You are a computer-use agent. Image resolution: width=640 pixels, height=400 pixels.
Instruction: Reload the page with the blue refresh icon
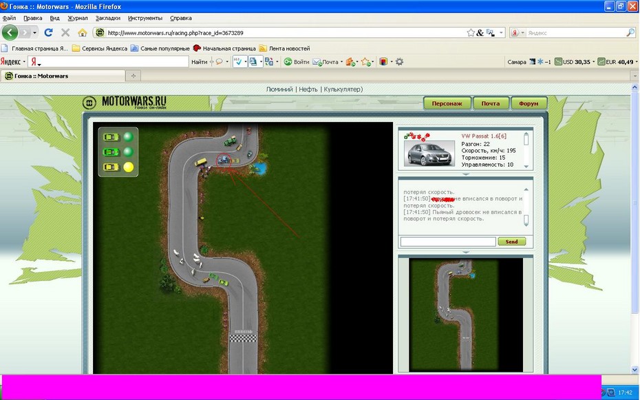(49, 32)
